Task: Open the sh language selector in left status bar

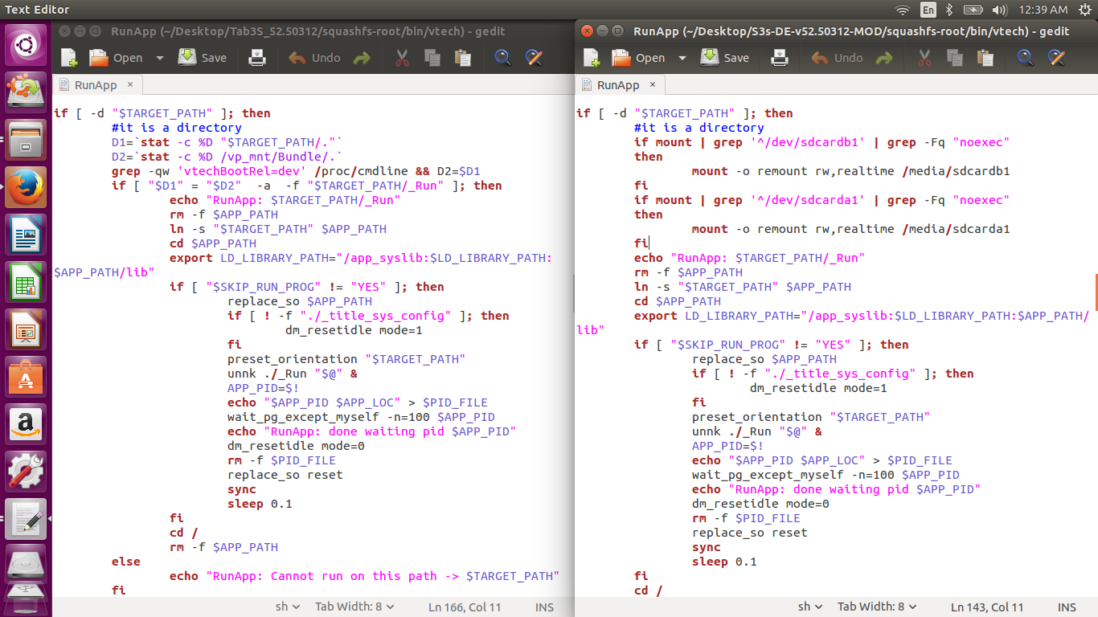Action: pyautogui.click(x=287, y=607)
